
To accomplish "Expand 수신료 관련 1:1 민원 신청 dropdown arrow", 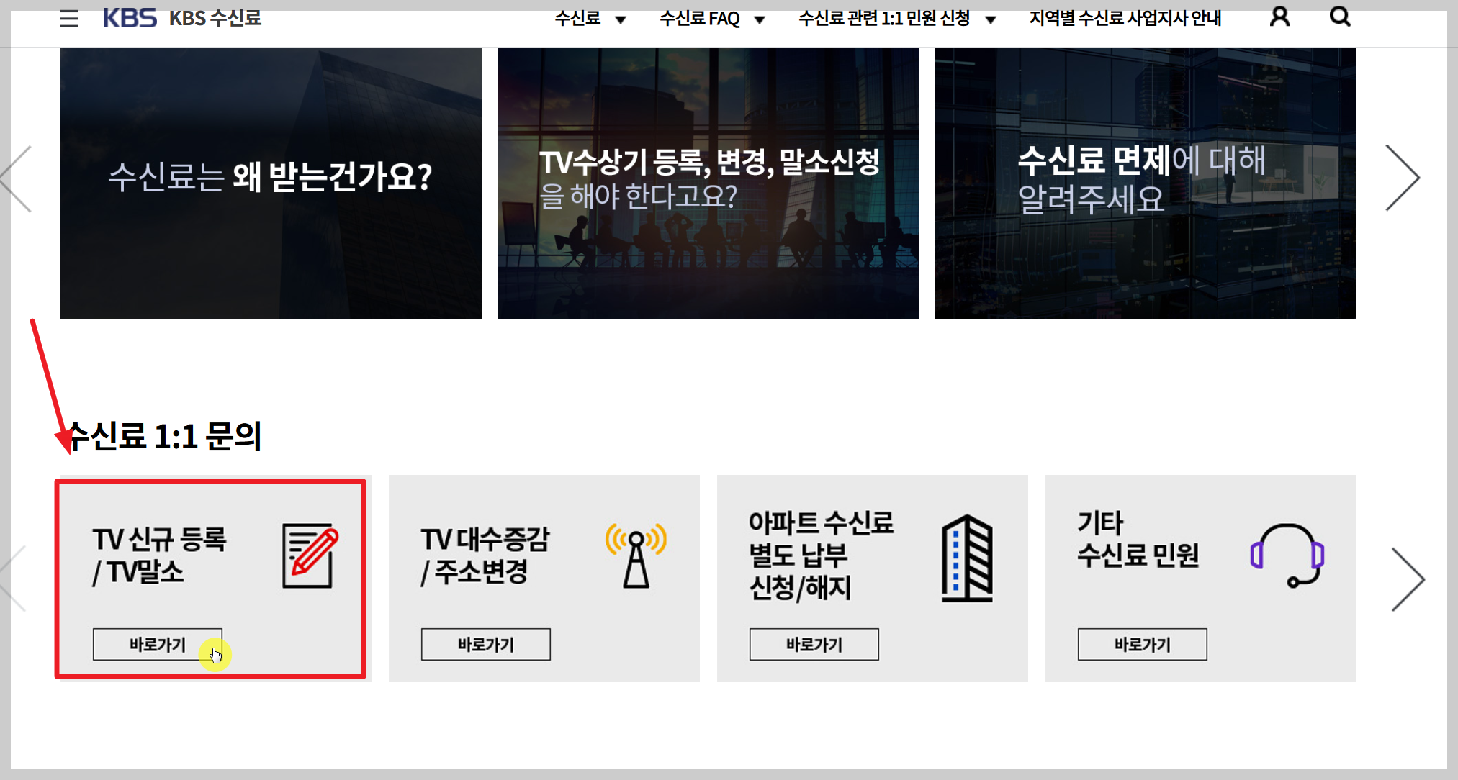I will pyautogui.click(x=991, y=20).
